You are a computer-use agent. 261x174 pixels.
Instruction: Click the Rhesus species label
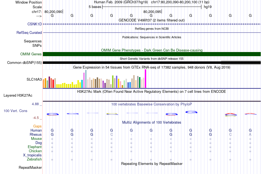tap(36, 134)
